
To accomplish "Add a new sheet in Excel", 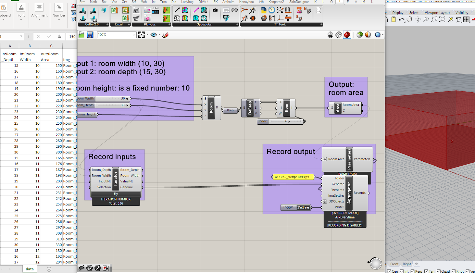I will pyautogui.click(x=49, y=269).
